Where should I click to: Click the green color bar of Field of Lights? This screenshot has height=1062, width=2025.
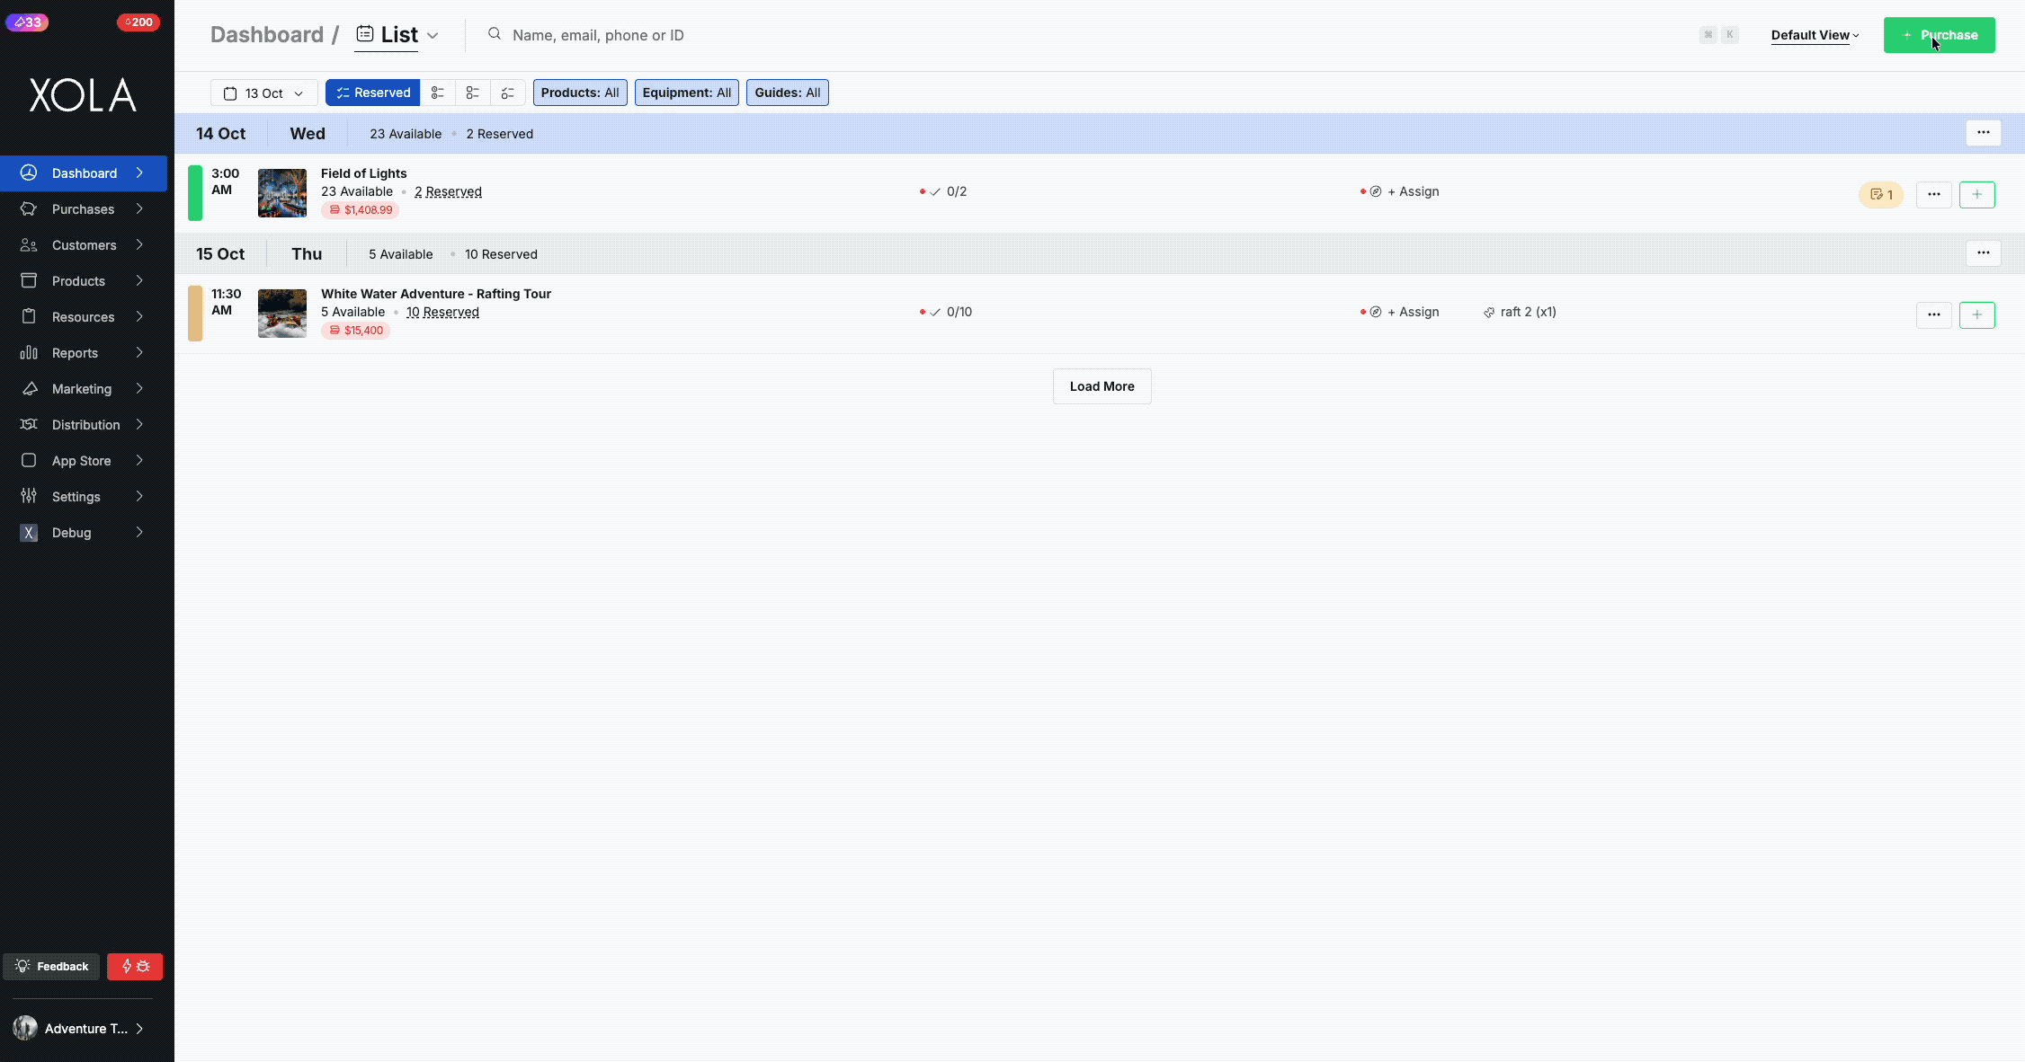[195, 192]
